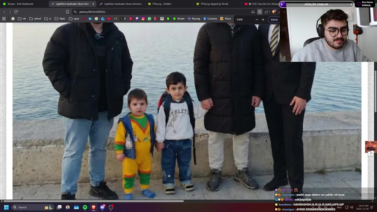The image size is (377, 212).
Task: Open Task View on the taskbar
Action: [x=59, y=207]
